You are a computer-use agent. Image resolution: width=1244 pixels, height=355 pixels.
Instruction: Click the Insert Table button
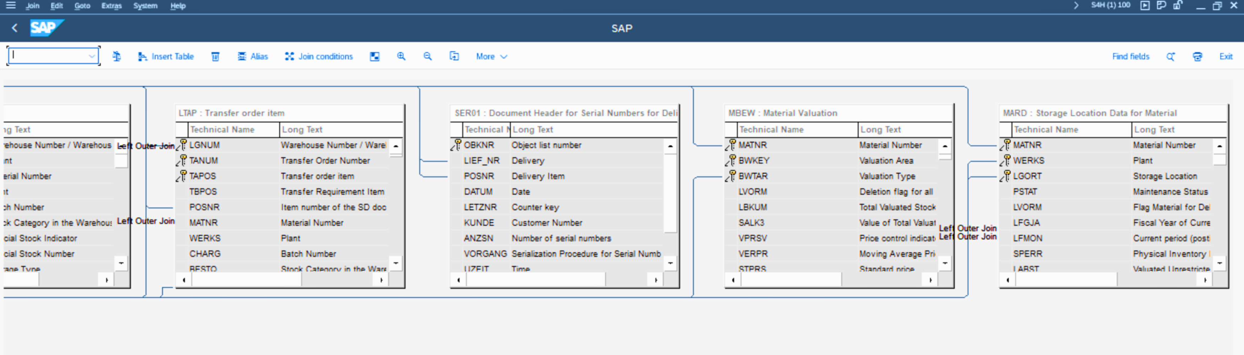point(166,56)
